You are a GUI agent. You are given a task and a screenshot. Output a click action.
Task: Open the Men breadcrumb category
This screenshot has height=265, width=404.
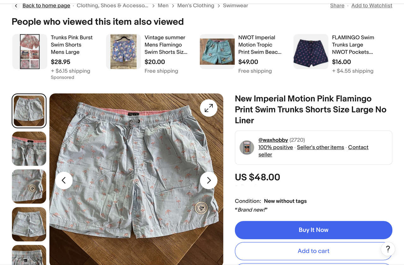(x=163, y=6)
